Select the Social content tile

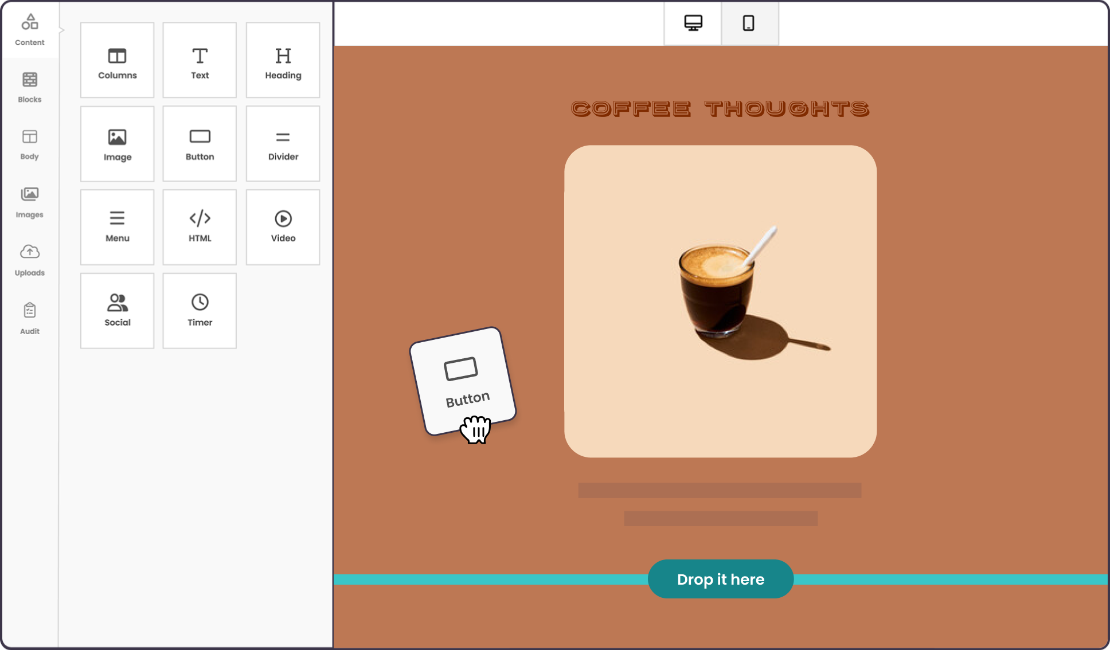tap(118, 311)
